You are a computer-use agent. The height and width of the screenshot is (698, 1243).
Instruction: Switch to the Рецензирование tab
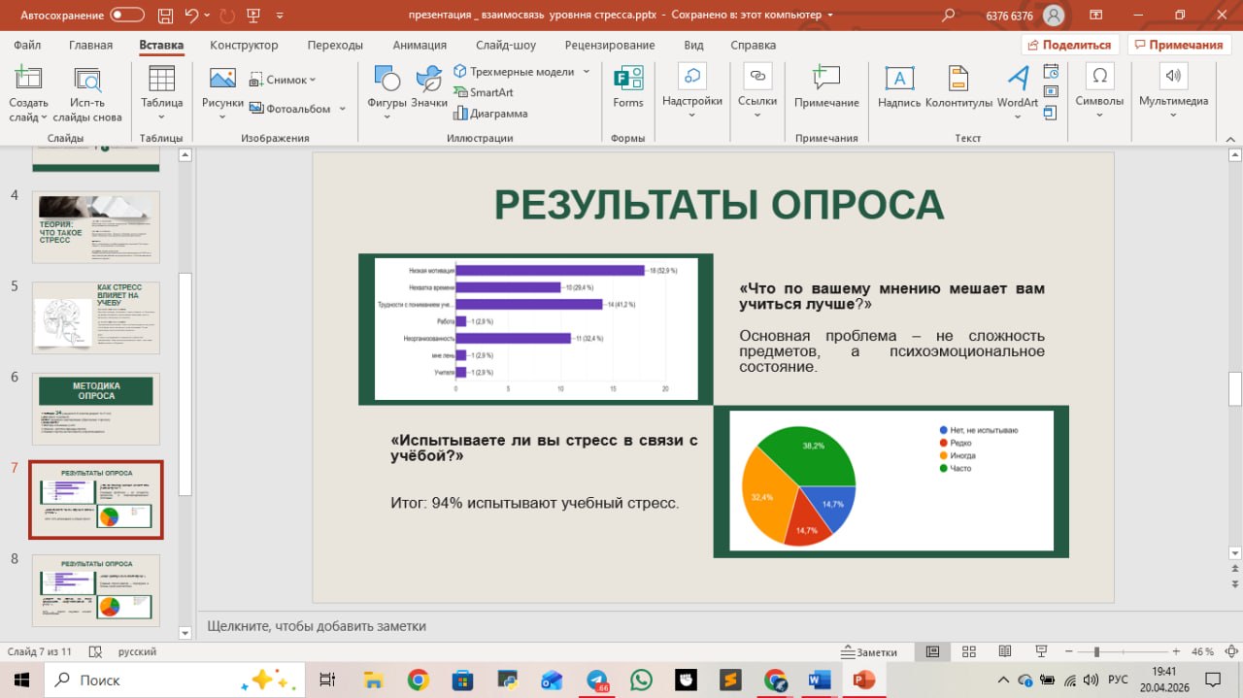[x=612, y=45]
